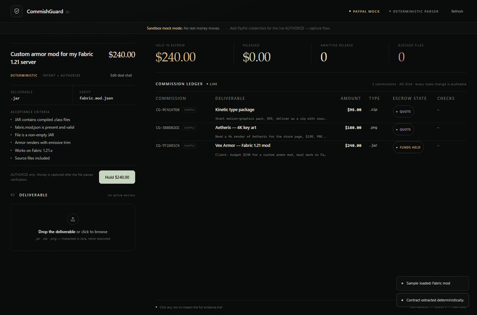
Task: Click commission ID CG-7F2A91C4
Action: pos(167,146)
